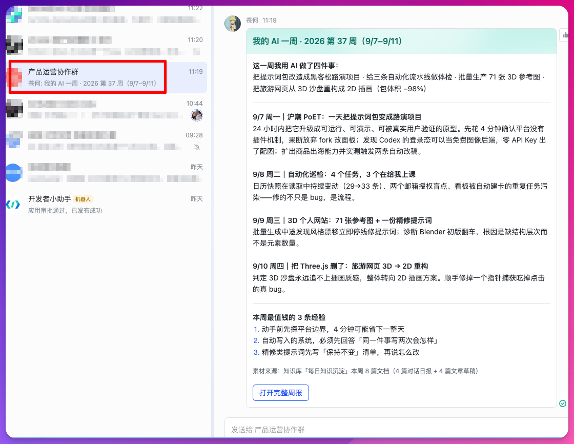574x444 pixels.
Task: Click 昨天 timestamp on 开发者小助手 row
Action: click(197, 199)
